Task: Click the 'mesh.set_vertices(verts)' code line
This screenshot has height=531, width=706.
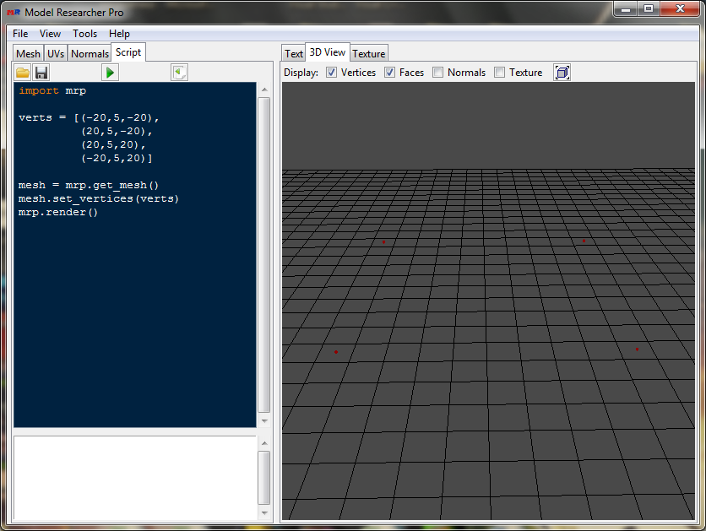Action: pyautogui.click(x=99, y=199)
